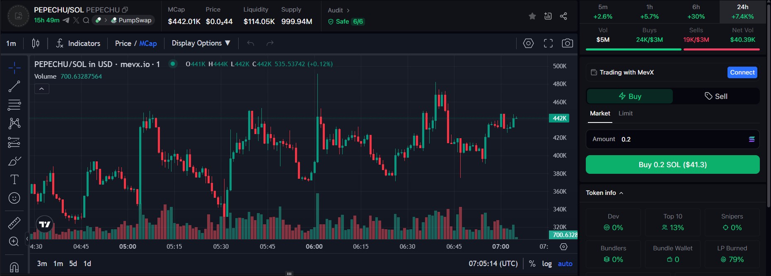The image size is (771, 276).
Task: Undo the last chart action
Action: click(250, 43)
